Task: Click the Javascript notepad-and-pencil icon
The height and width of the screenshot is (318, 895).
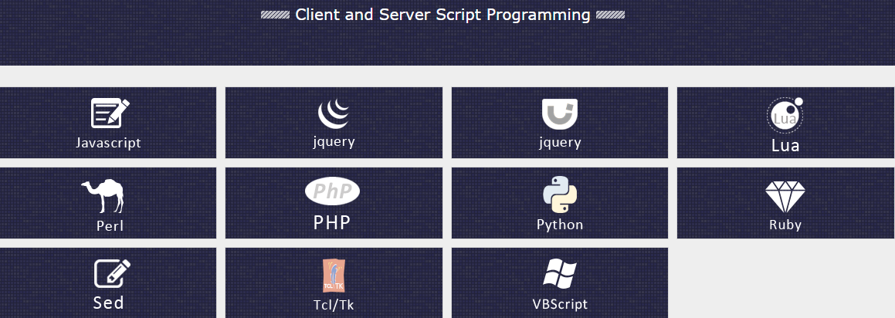Action: (110, 113)
